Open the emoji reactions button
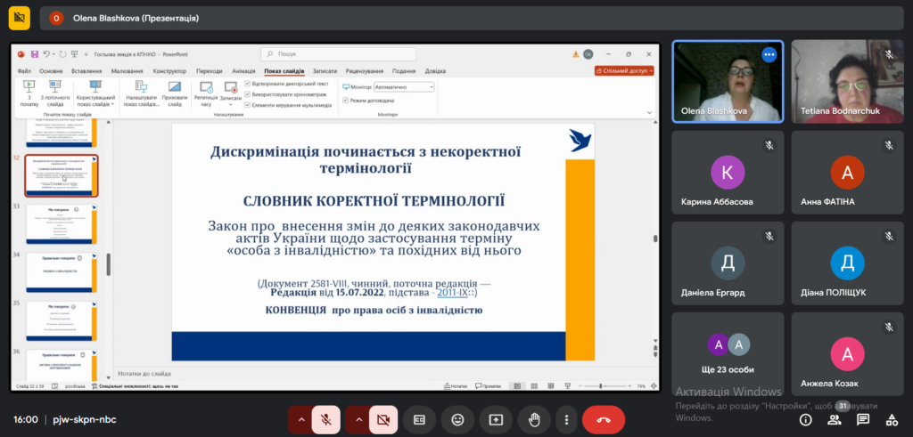This screenshot has width=913, height=437. pyautogui.click(x=457, y=419)
